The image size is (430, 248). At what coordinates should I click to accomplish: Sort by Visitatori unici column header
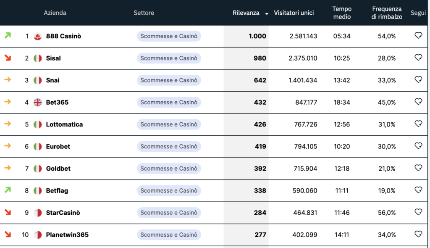coord(294,13)
